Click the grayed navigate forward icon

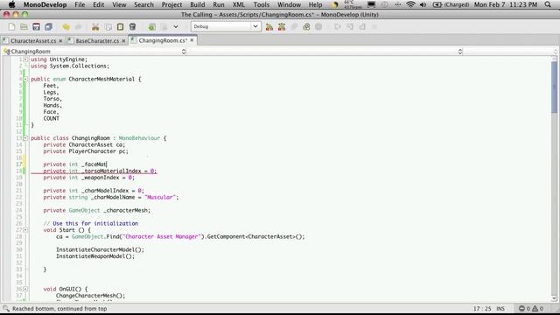(164, 27)
